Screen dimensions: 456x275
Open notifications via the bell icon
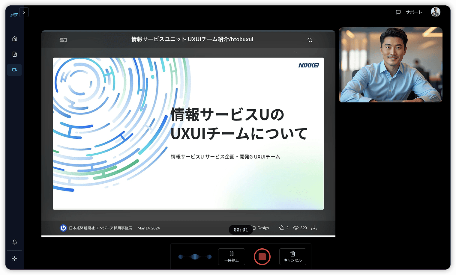click(x=14, y=242)
